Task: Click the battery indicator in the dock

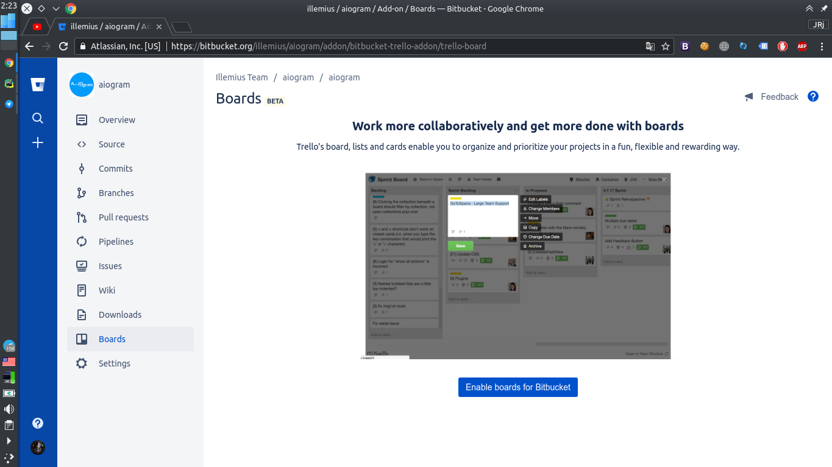Action: (9, 393)
